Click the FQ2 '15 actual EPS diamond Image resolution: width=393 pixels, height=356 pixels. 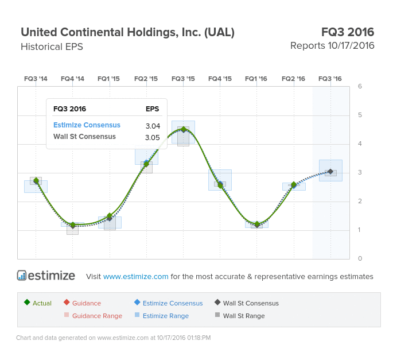(146, 164)
